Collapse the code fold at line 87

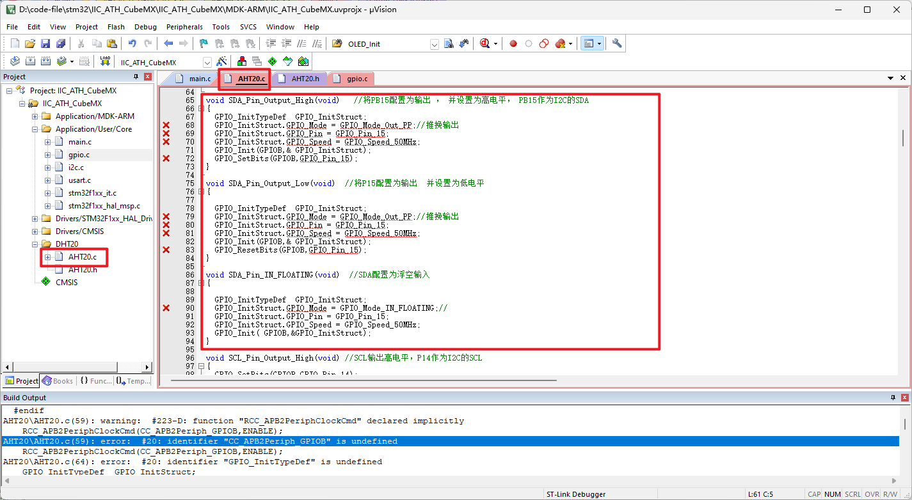tap(201, 283)
